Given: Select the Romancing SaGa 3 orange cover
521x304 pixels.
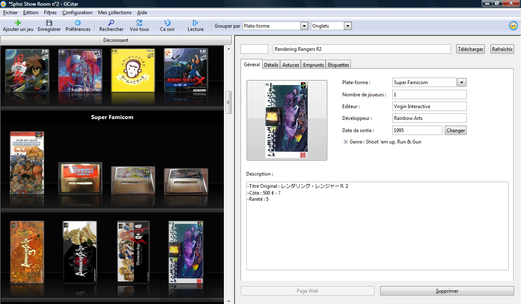Looking at the screenshot, I should (x=27, y=252).
